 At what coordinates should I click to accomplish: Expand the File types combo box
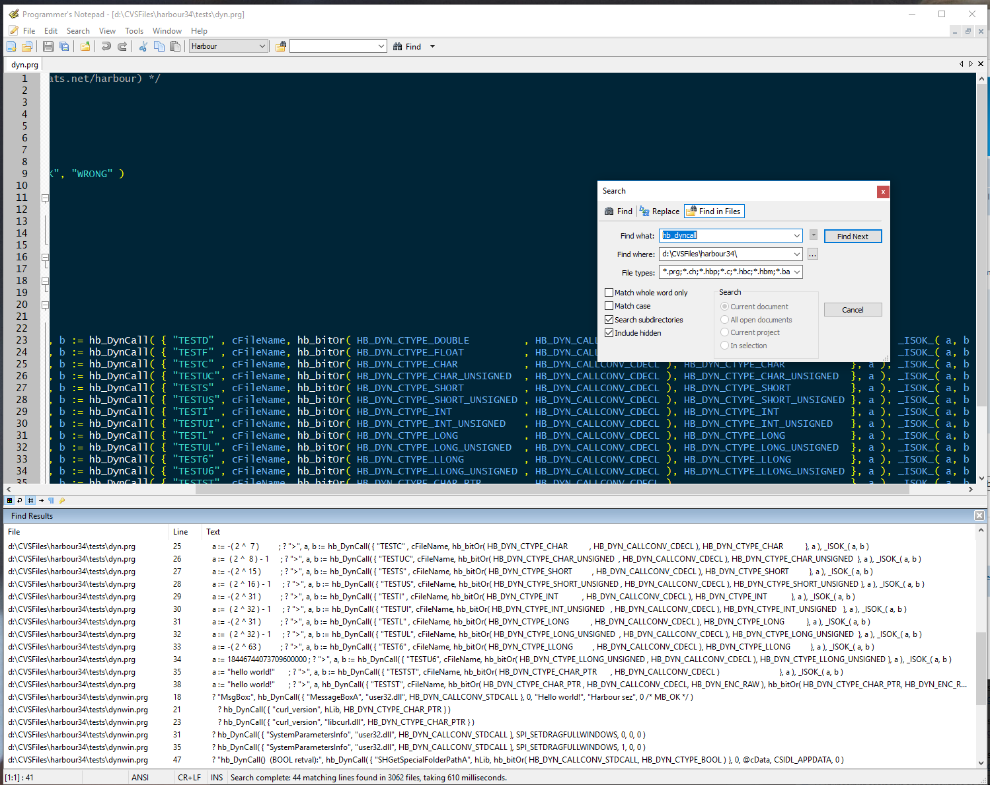(x=797, y=272)
